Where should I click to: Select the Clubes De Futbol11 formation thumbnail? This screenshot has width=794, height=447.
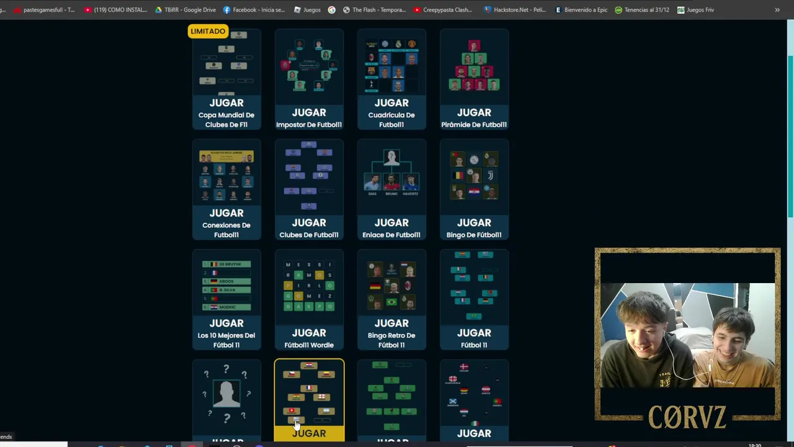click(x=309, y=176)
